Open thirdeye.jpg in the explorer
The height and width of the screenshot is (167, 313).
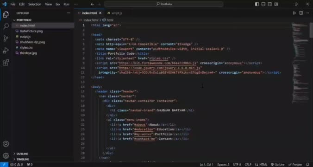pos(28,53)
